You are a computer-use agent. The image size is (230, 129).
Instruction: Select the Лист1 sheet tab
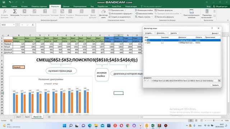point(19,117)
